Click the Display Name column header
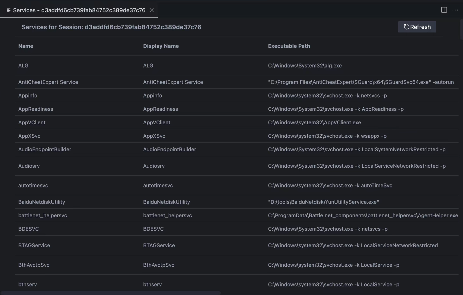Screen dimensions: 463x295 [x=161, y=46]
